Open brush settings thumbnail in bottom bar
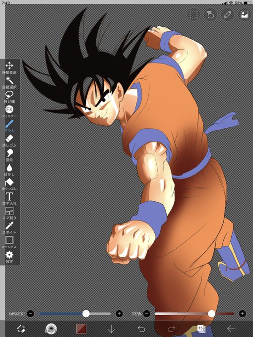Viewport: 253px width, 337px height. point(51,329)
